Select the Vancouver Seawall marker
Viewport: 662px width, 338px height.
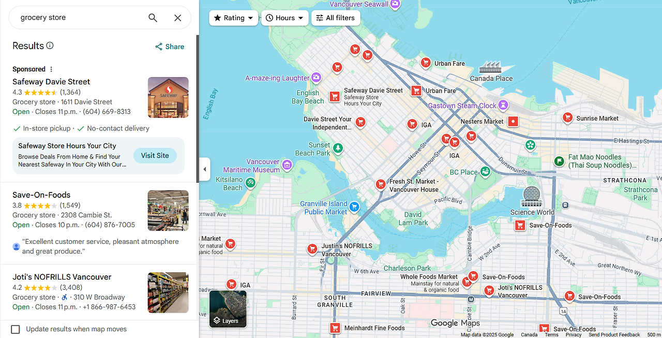[396, 4]
